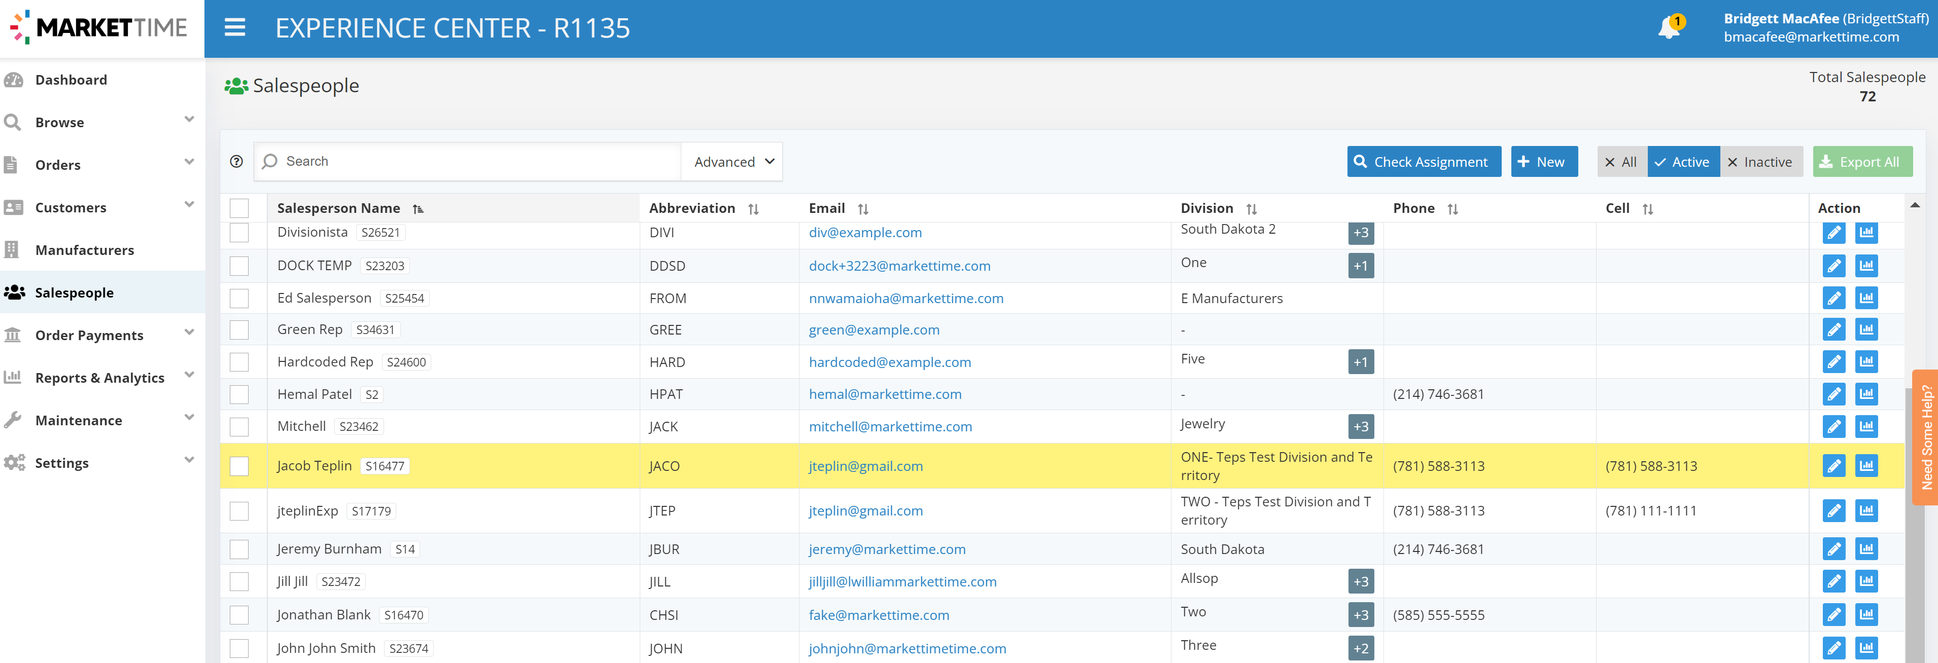Show Inactive salespeople filter

tap(1761, 162)
